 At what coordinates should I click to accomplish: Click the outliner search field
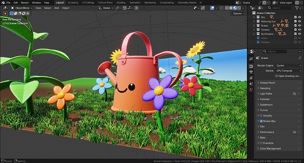pyautogui.click(x=279, y=8)
